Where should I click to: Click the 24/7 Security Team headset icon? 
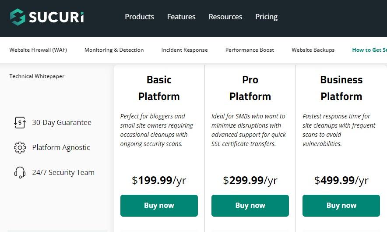pyautogui.click(x=20, y=172)
